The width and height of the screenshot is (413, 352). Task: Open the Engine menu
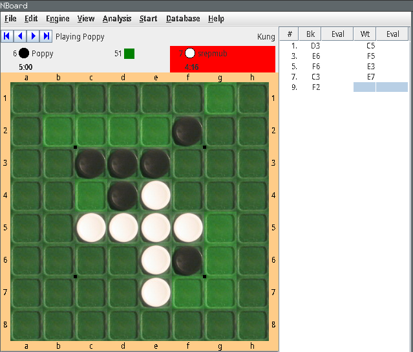tap(58, 19)
